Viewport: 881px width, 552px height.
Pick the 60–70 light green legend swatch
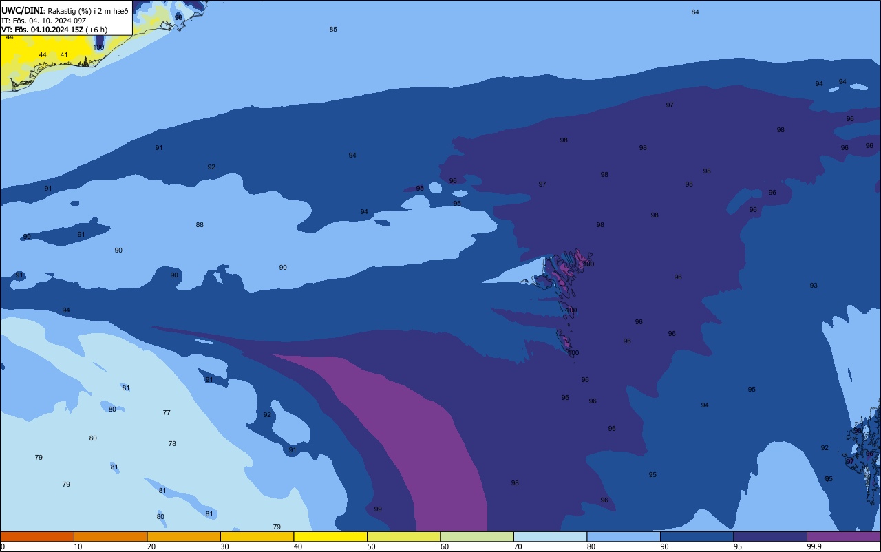pyautogui.click(x=477, y=536)
